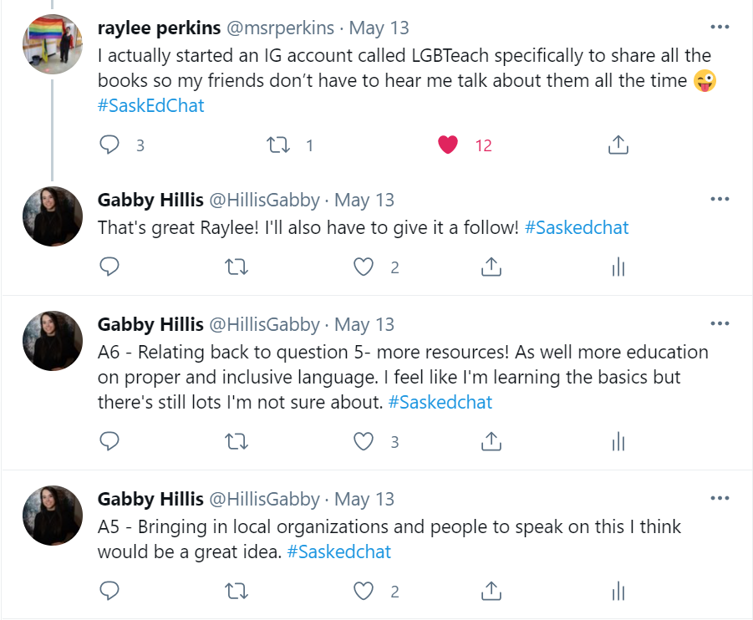Open @msrperkins profile handle
The width and height of the screenshot is (753, 620).
(280, 28)
